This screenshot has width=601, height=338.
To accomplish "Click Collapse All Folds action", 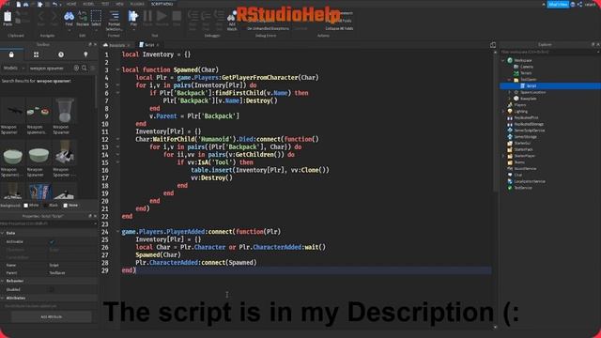I will 339,28.
